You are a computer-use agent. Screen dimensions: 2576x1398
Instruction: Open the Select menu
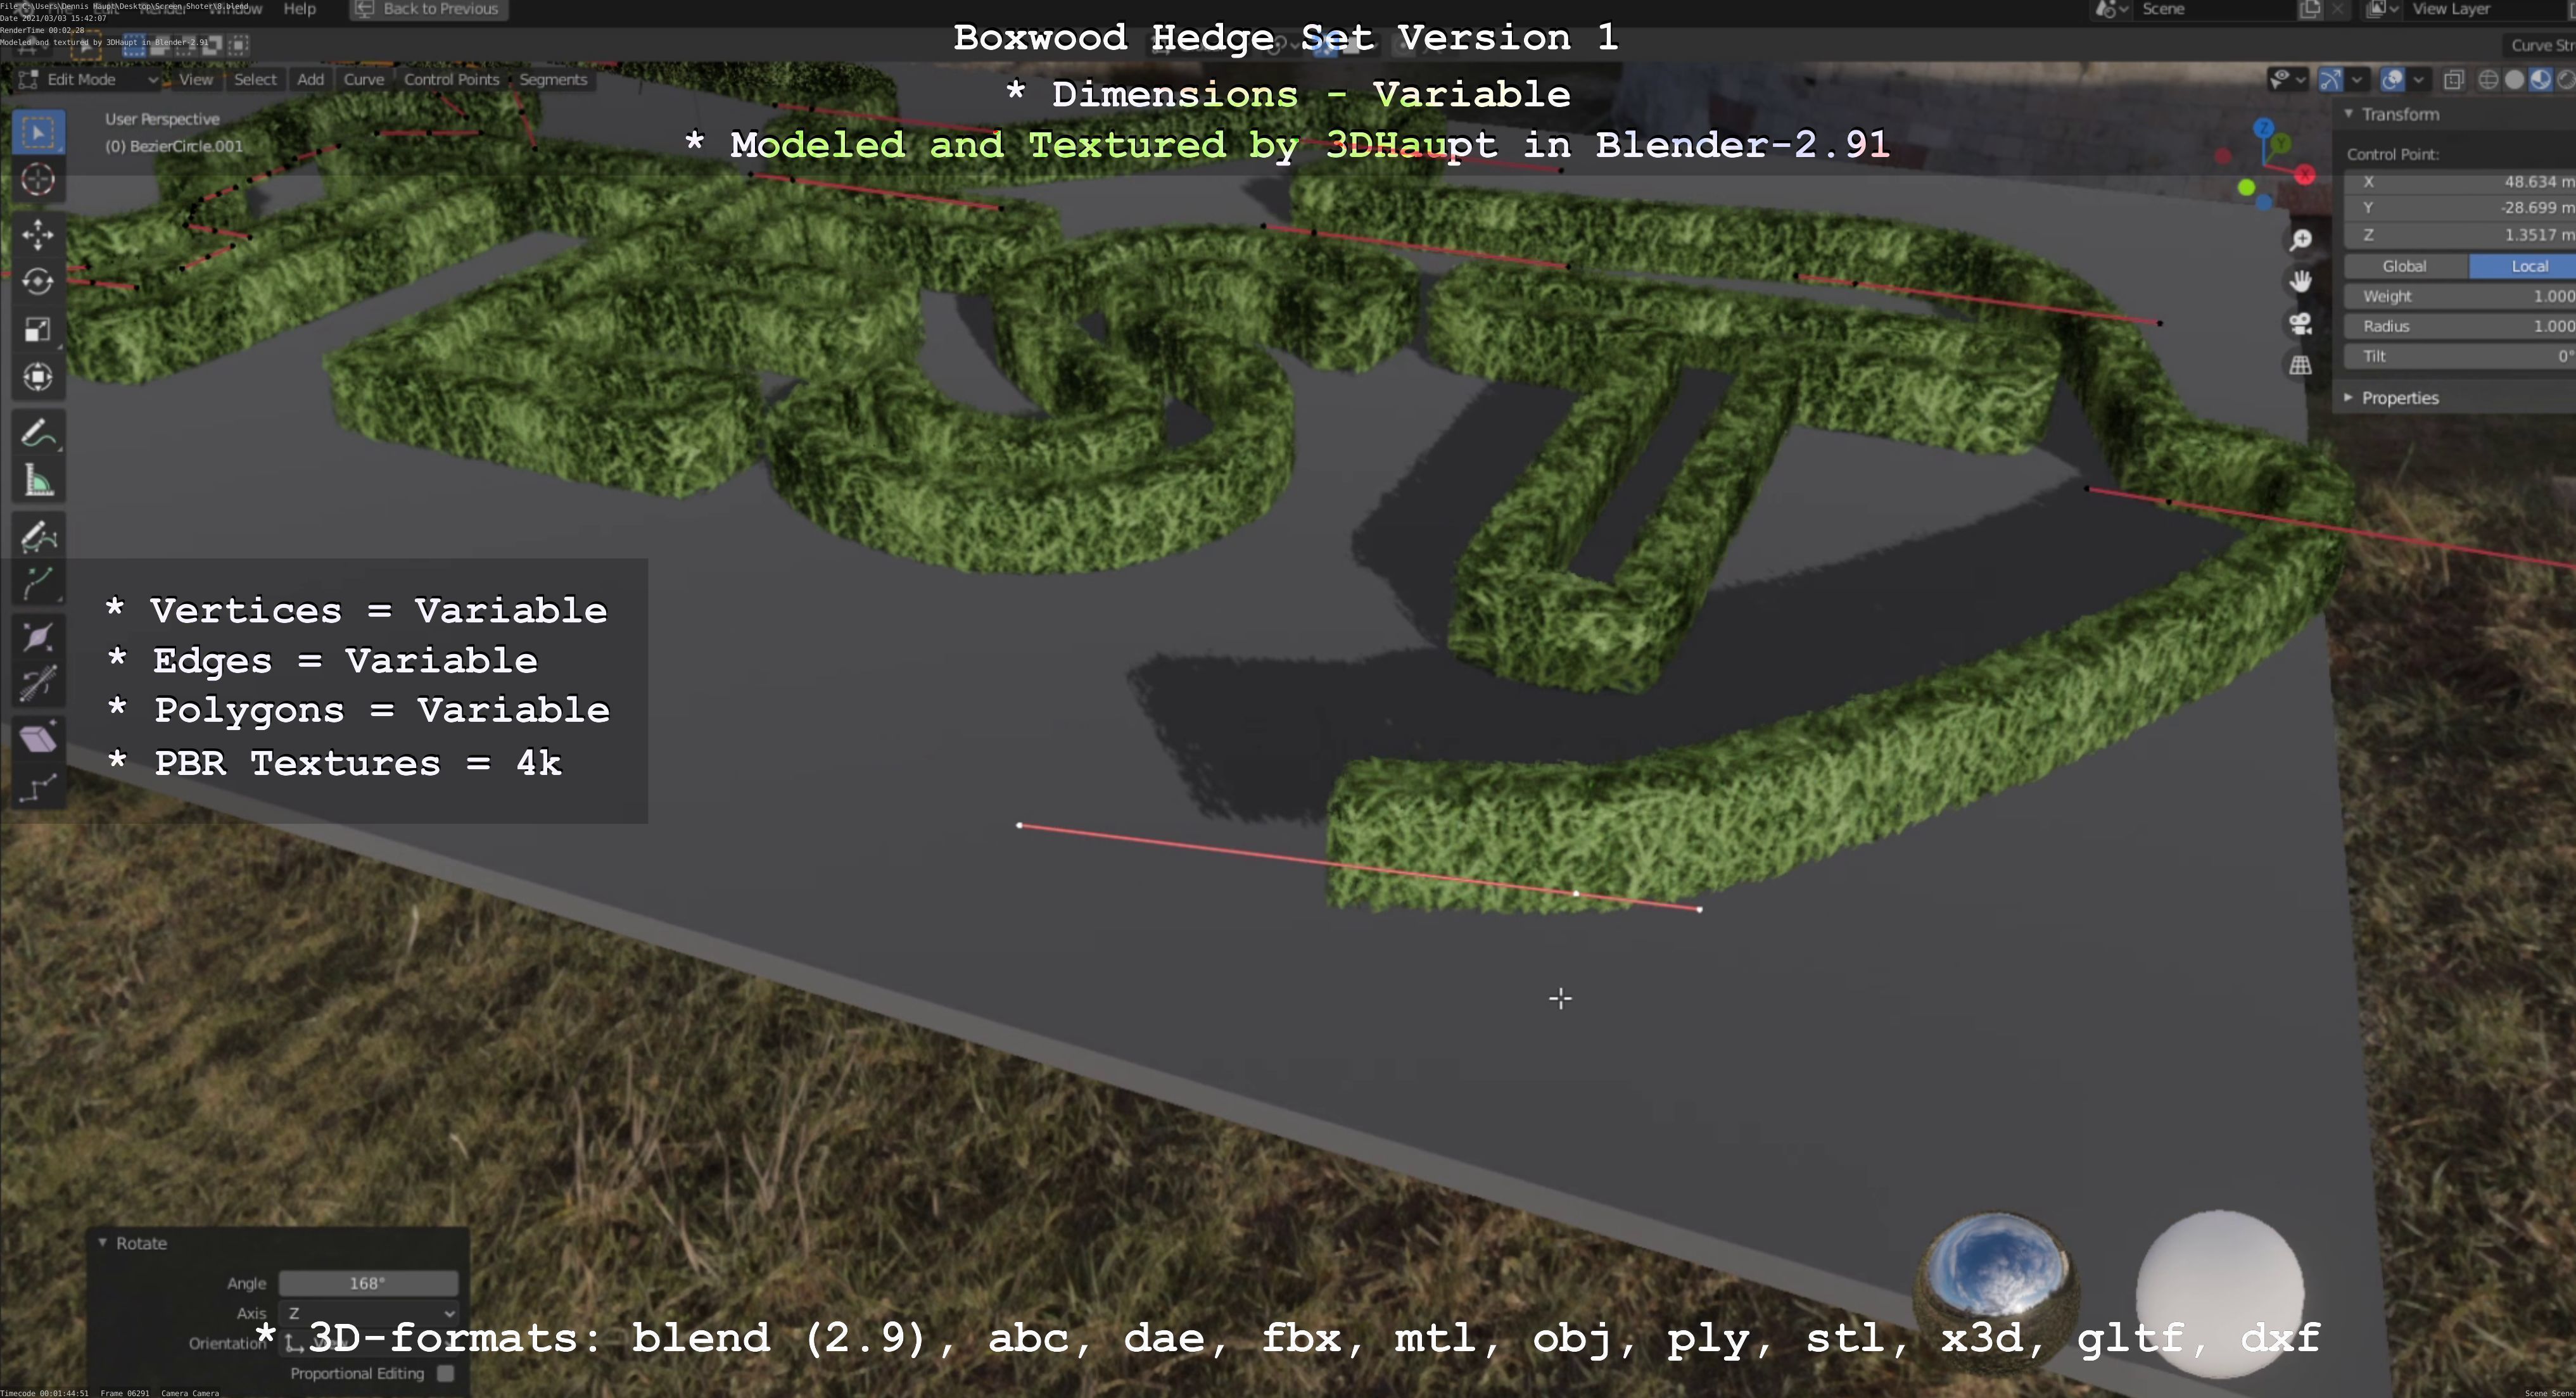click(x=255, y=79)
